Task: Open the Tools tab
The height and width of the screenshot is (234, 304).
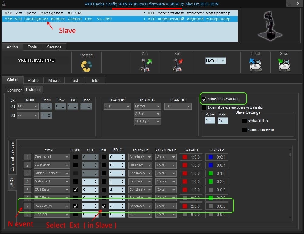Action: click(x=32, y=47)
